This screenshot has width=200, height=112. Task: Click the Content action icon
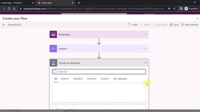[53, 49]
